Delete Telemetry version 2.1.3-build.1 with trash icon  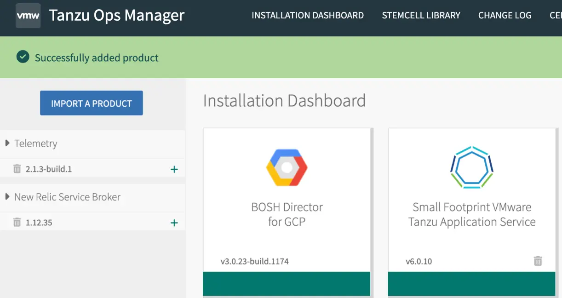(17, 169)
